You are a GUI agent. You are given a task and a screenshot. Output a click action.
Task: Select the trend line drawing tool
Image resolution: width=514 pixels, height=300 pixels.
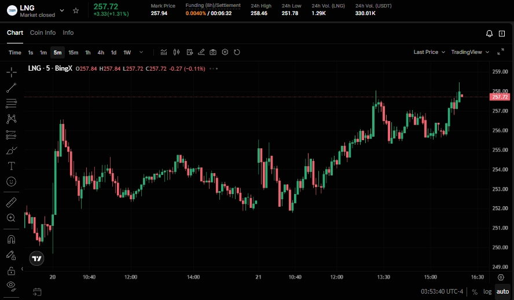11,88
